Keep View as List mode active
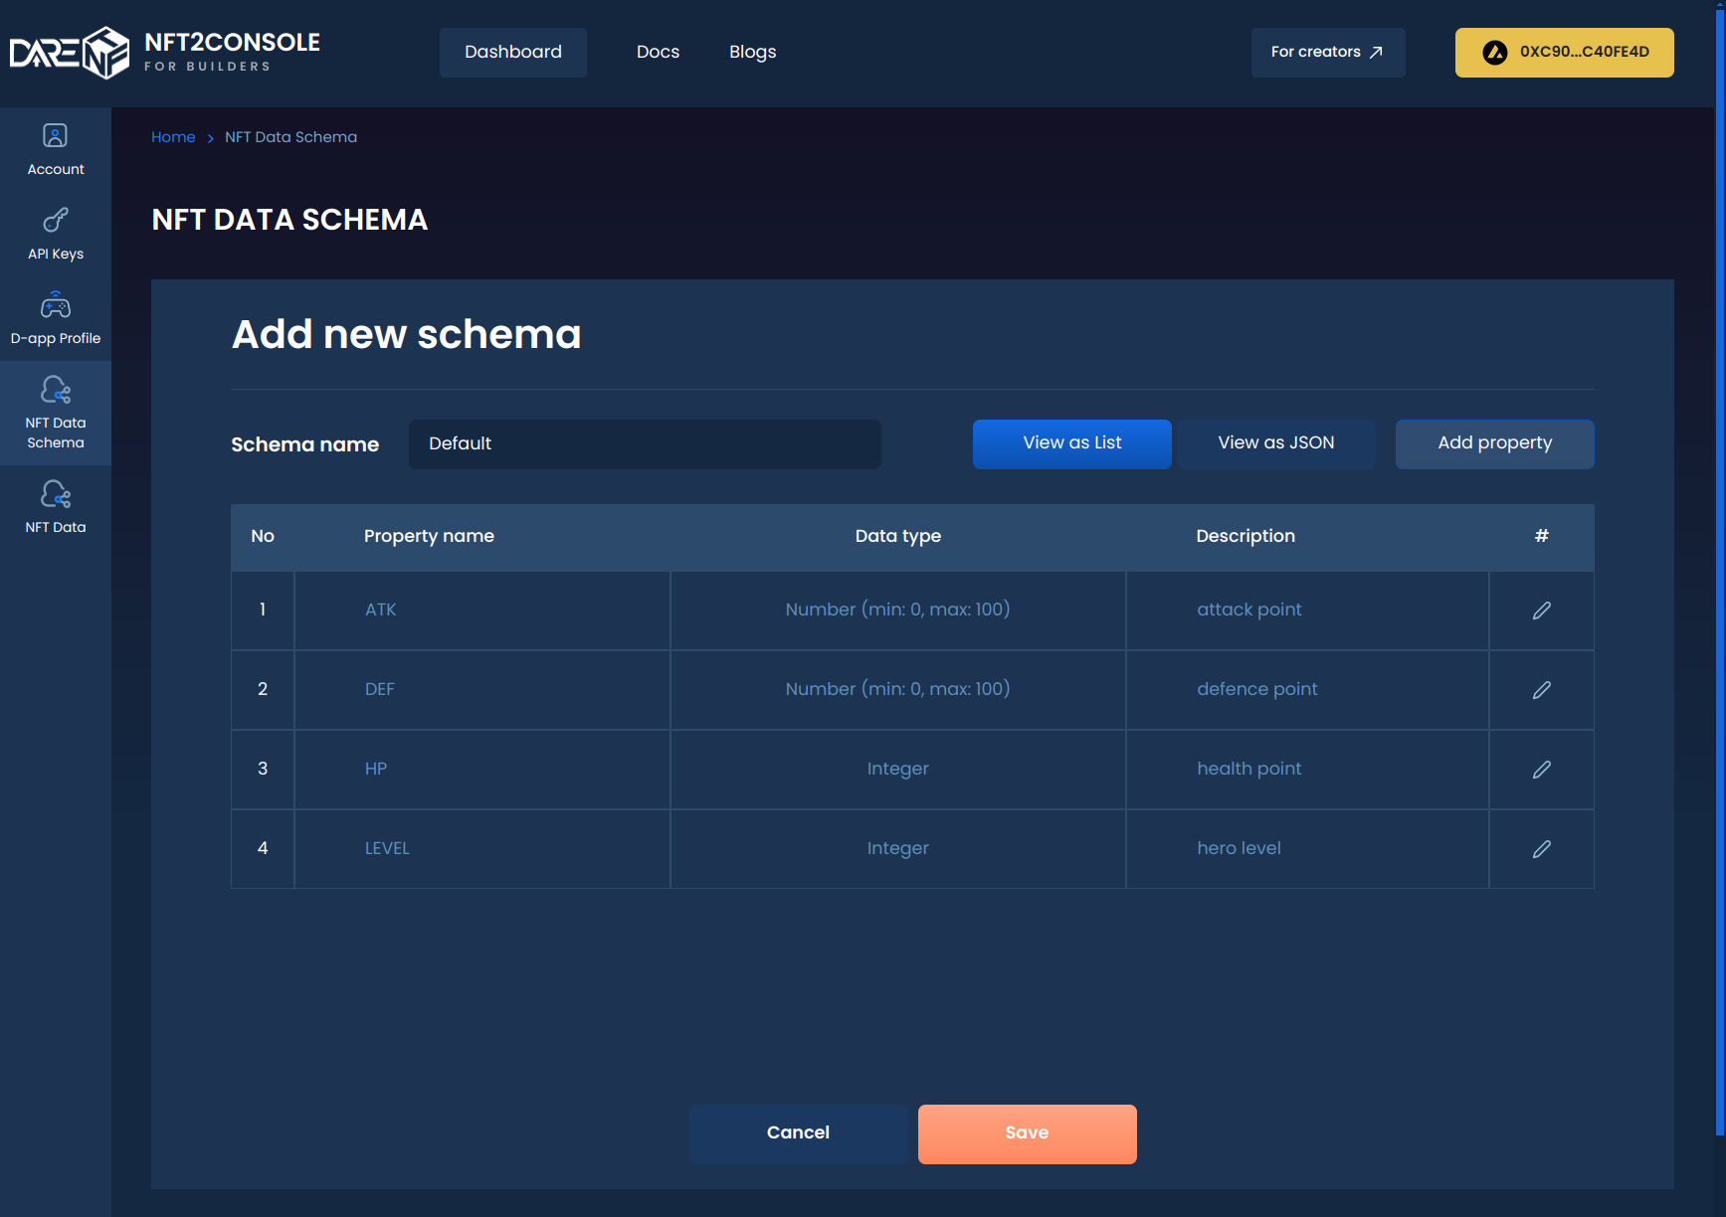 point(1071,443)
